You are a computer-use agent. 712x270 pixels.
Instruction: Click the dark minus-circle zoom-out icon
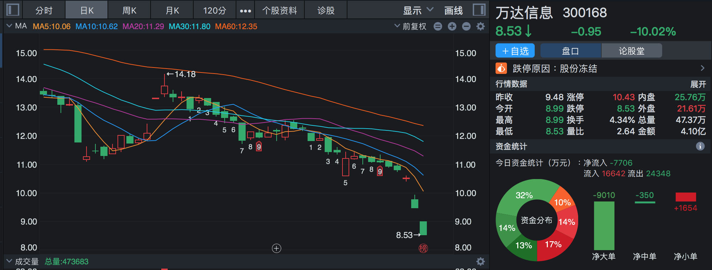pos(466,26)
